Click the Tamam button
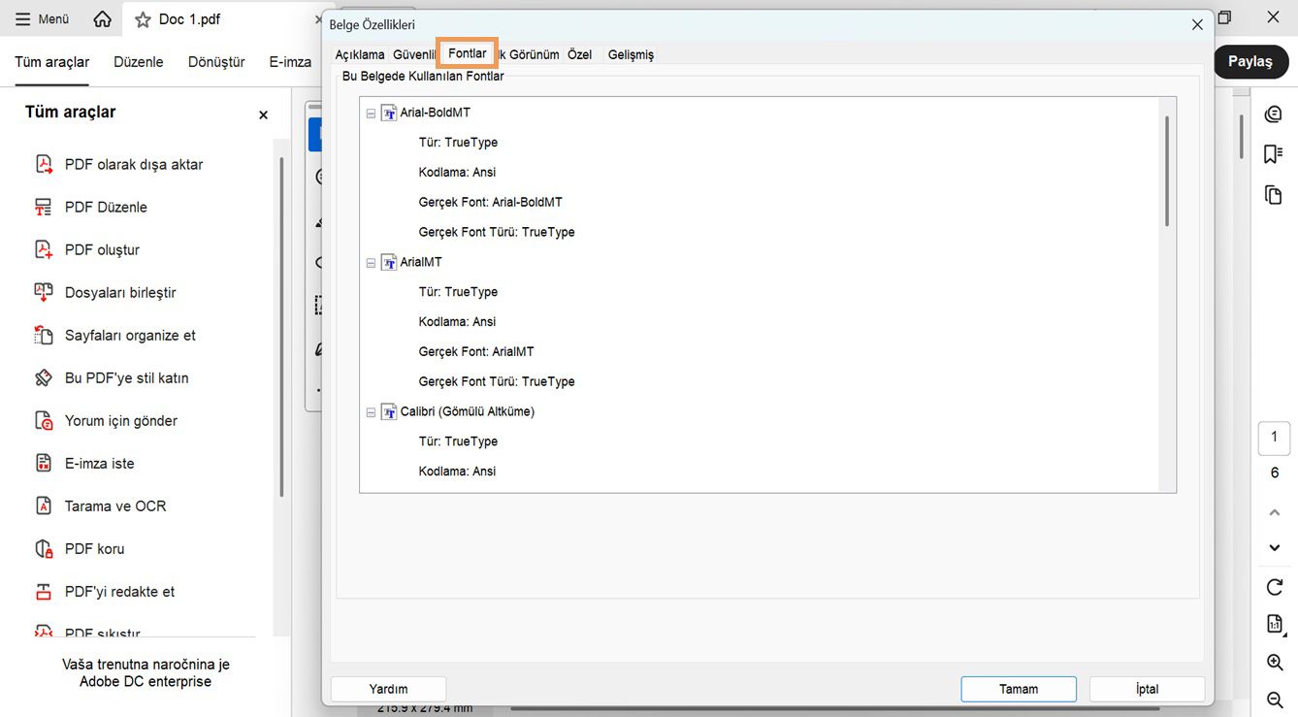This screenshot has width=1298, height=717. click(1019, 689)
